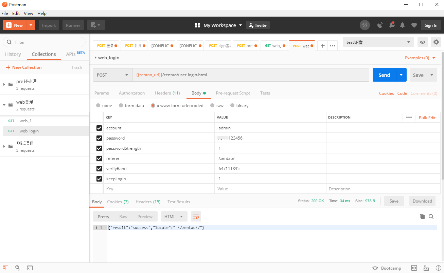Image resolution: width=444 pixels, height=273 pixels.
Task: Open the Postman console icon
Action: 30,268
